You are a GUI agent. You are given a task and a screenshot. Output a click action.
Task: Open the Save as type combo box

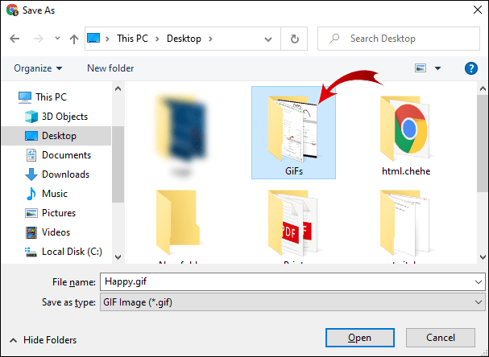coord(292,302)
